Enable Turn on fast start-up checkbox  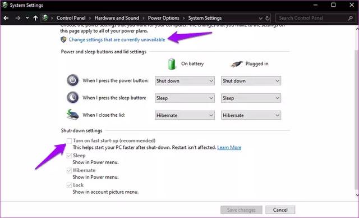pos(69,140)
